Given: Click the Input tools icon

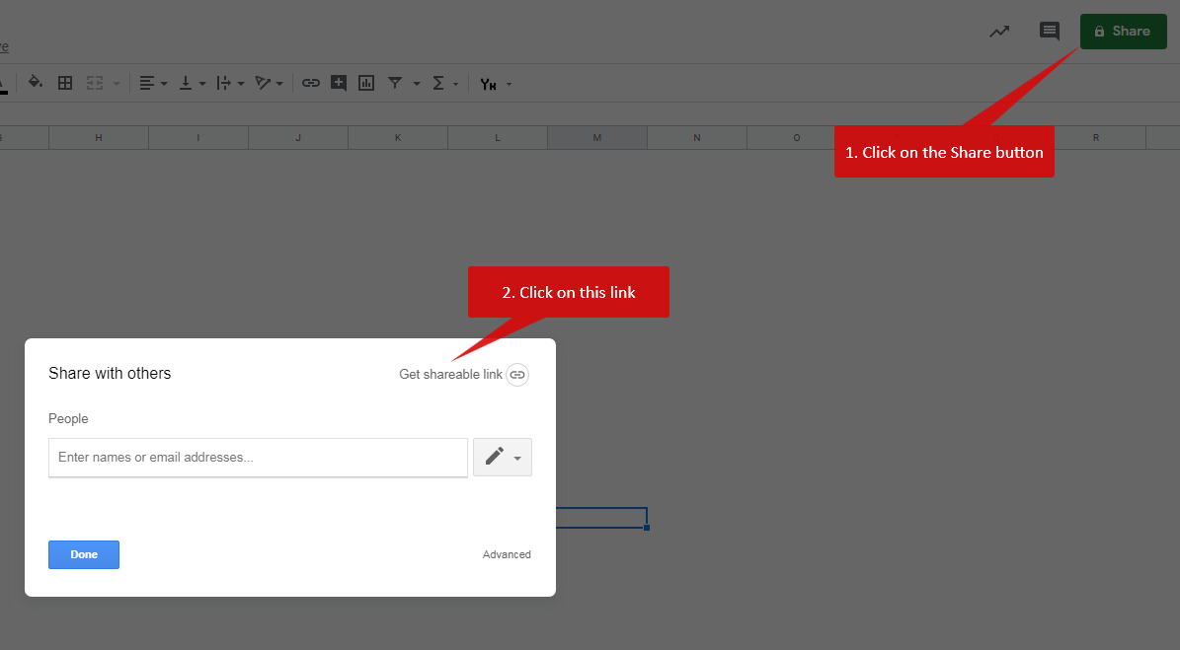Looking at the screenshot, I should pos(489,84).
